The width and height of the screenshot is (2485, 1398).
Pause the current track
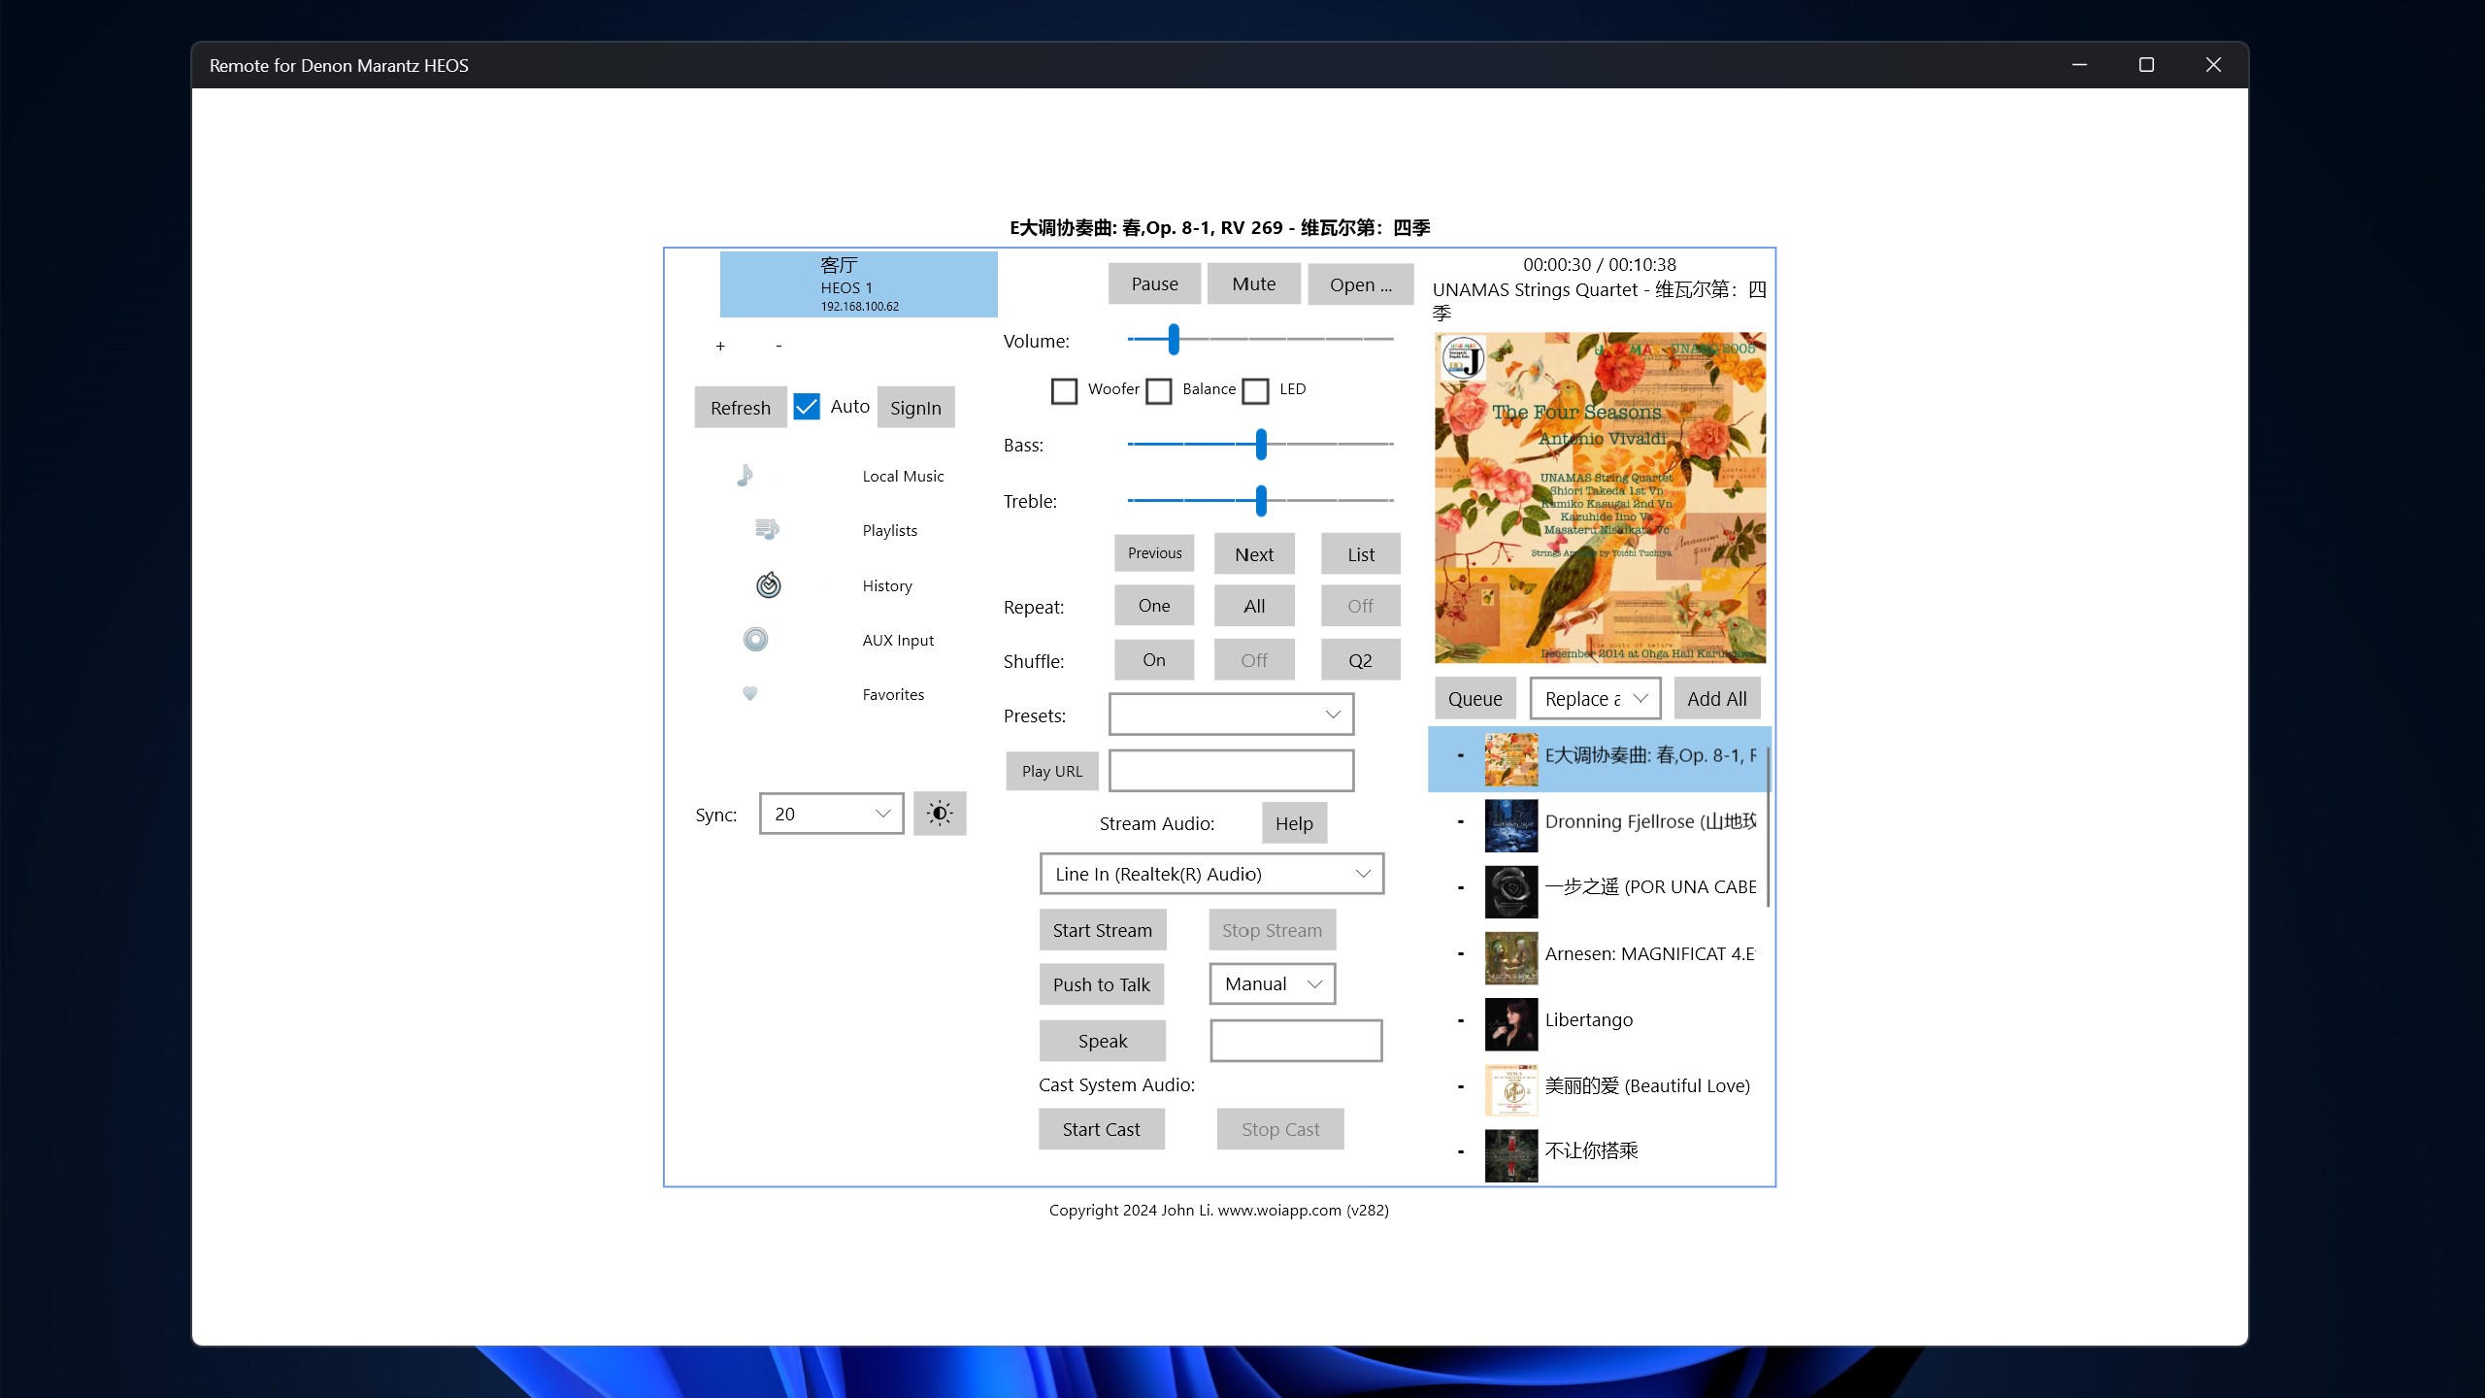pyautogui.click(x=1154, y=283)
